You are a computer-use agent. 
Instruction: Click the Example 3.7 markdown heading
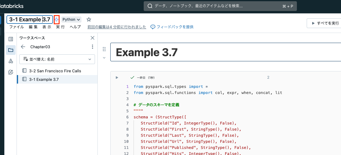tap(147, 52)
